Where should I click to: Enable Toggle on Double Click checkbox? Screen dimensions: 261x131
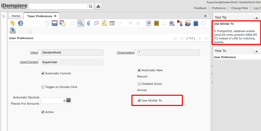[43, 87]
